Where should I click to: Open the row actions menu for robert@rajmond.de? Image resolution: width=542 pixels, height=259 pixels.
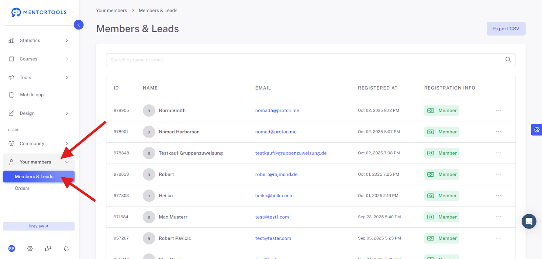click(499, 174)
